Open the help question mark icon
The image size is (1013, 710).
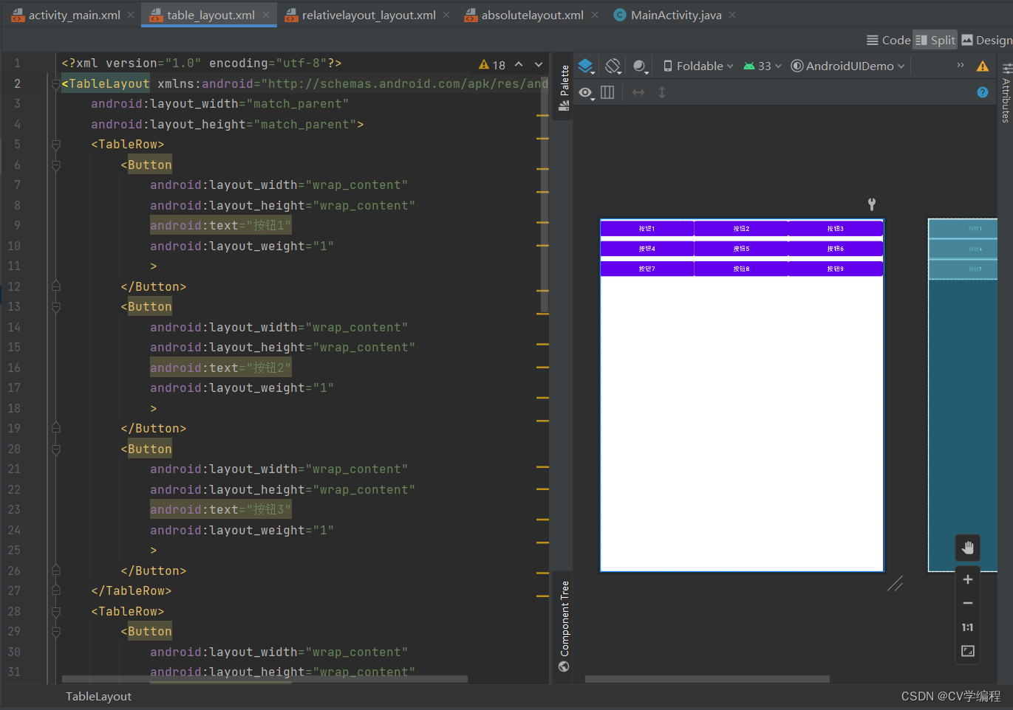click(x=983, y=92)
